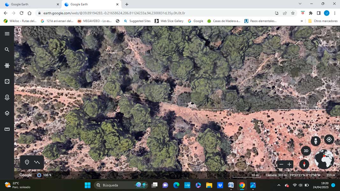
Task: Toggle the 3D view button
Action: tap(306, 151)
